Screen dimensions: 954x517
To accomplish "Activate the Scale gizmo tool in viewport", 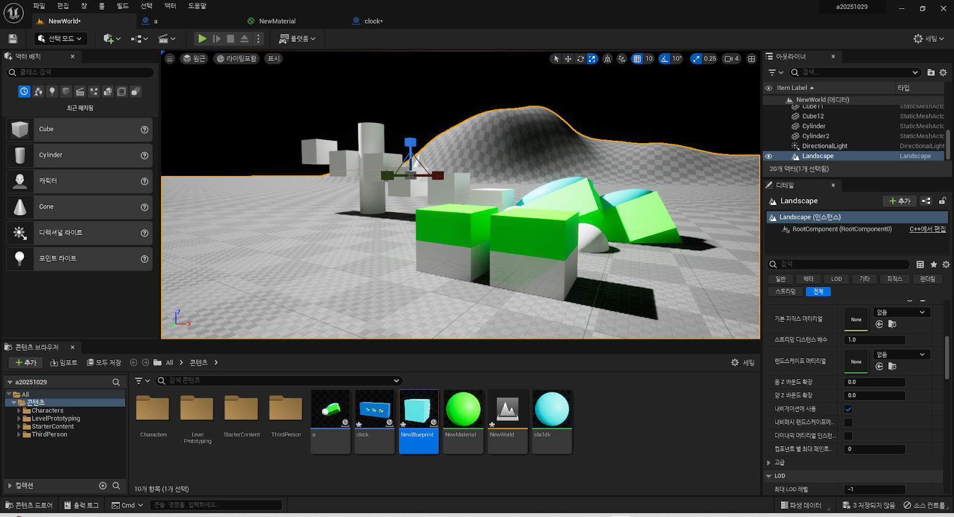I will pos(592,58).
